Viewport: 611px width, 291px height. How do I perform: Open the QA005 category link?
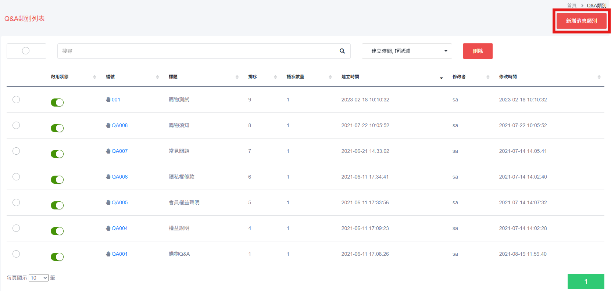[119, 202]
